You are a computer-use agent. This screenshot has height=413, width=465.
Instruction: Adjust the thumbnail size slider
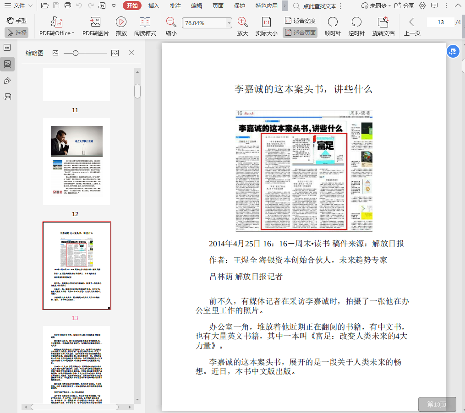click(76, 53)
